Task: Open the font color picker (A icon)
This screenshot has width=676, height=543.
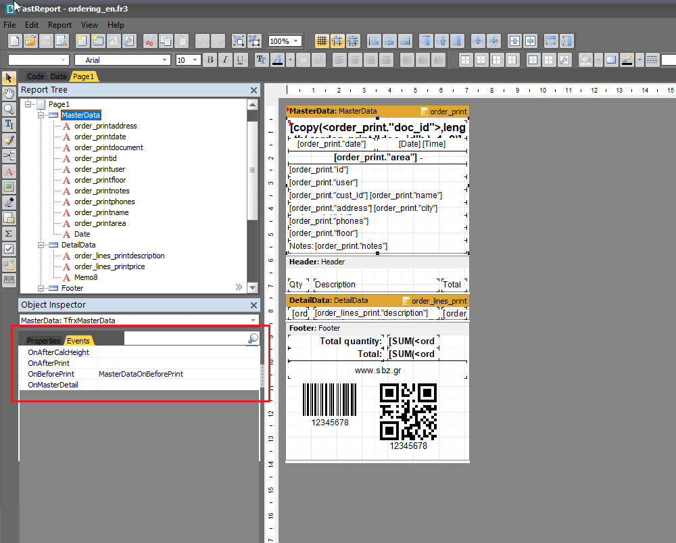Action: pyautogui.click(x=278, y=60)
